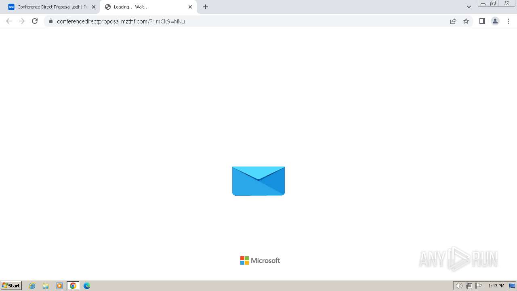Focus the address bar URL
The image size is (517, 291).
click(121, 21)
